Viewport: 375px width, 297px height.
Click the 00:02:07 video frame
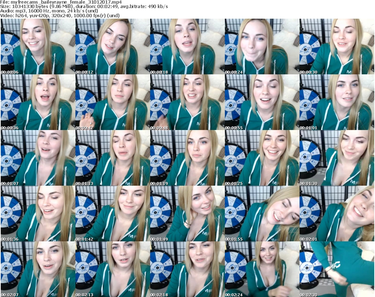click(x=38, y=269)
